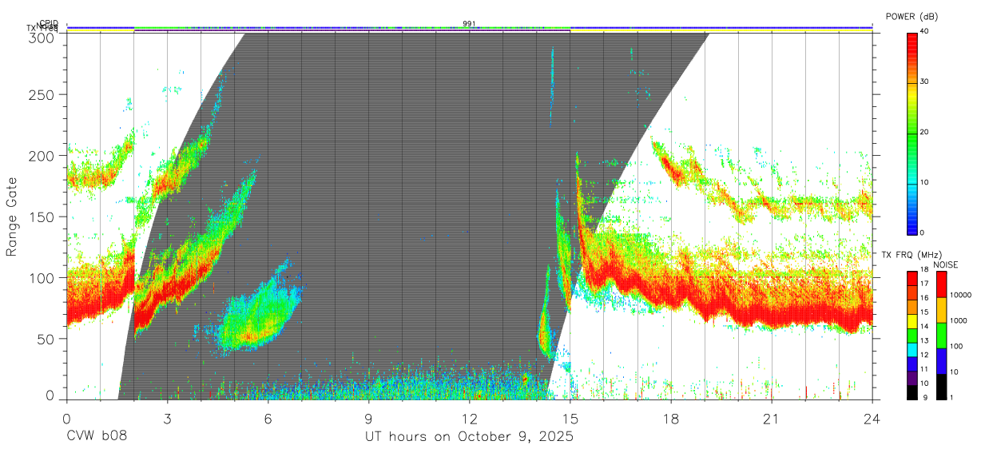Click the 'TX FRQ (MHz)' legend title
Screen dimensions: 981x453
911,255
